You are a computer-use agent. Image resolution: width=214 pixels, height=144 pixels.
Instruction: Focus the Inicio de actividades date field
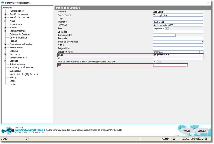point(176,42)
